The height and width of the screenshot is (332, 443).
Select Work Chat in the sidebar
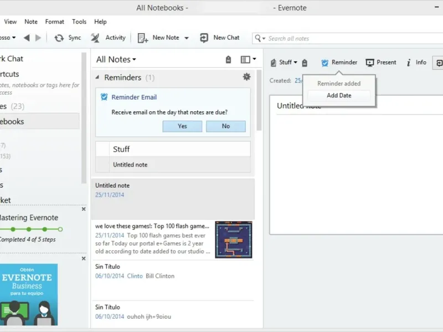pyautogui.click(x=12, y=59)
